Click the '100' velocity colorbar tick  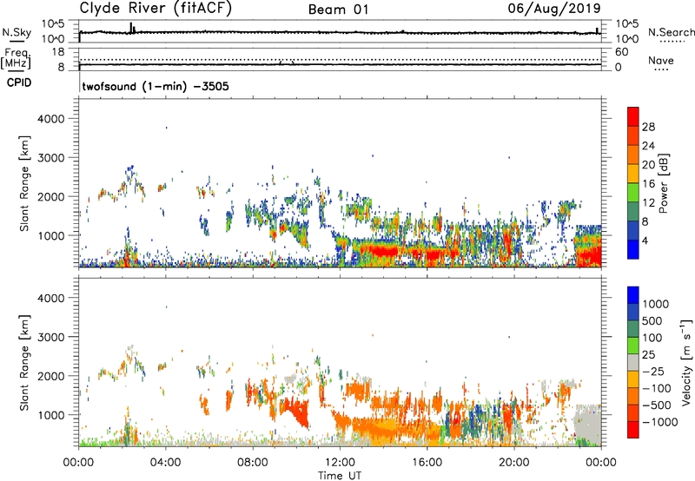[652, 338]
